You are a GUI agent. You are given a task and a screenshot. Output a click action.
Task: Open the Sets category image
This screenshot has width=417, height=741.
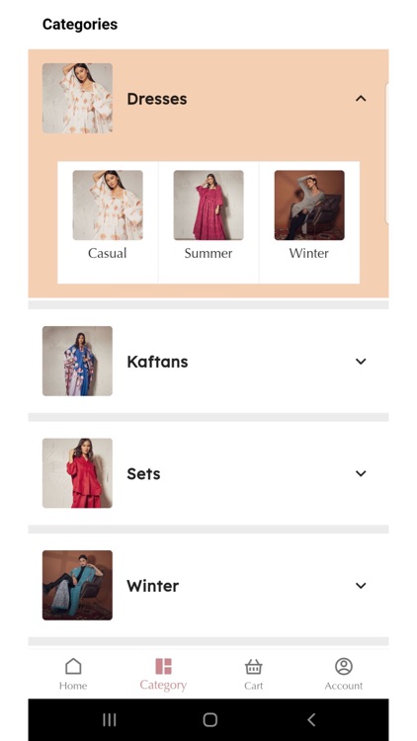point(77,473)
